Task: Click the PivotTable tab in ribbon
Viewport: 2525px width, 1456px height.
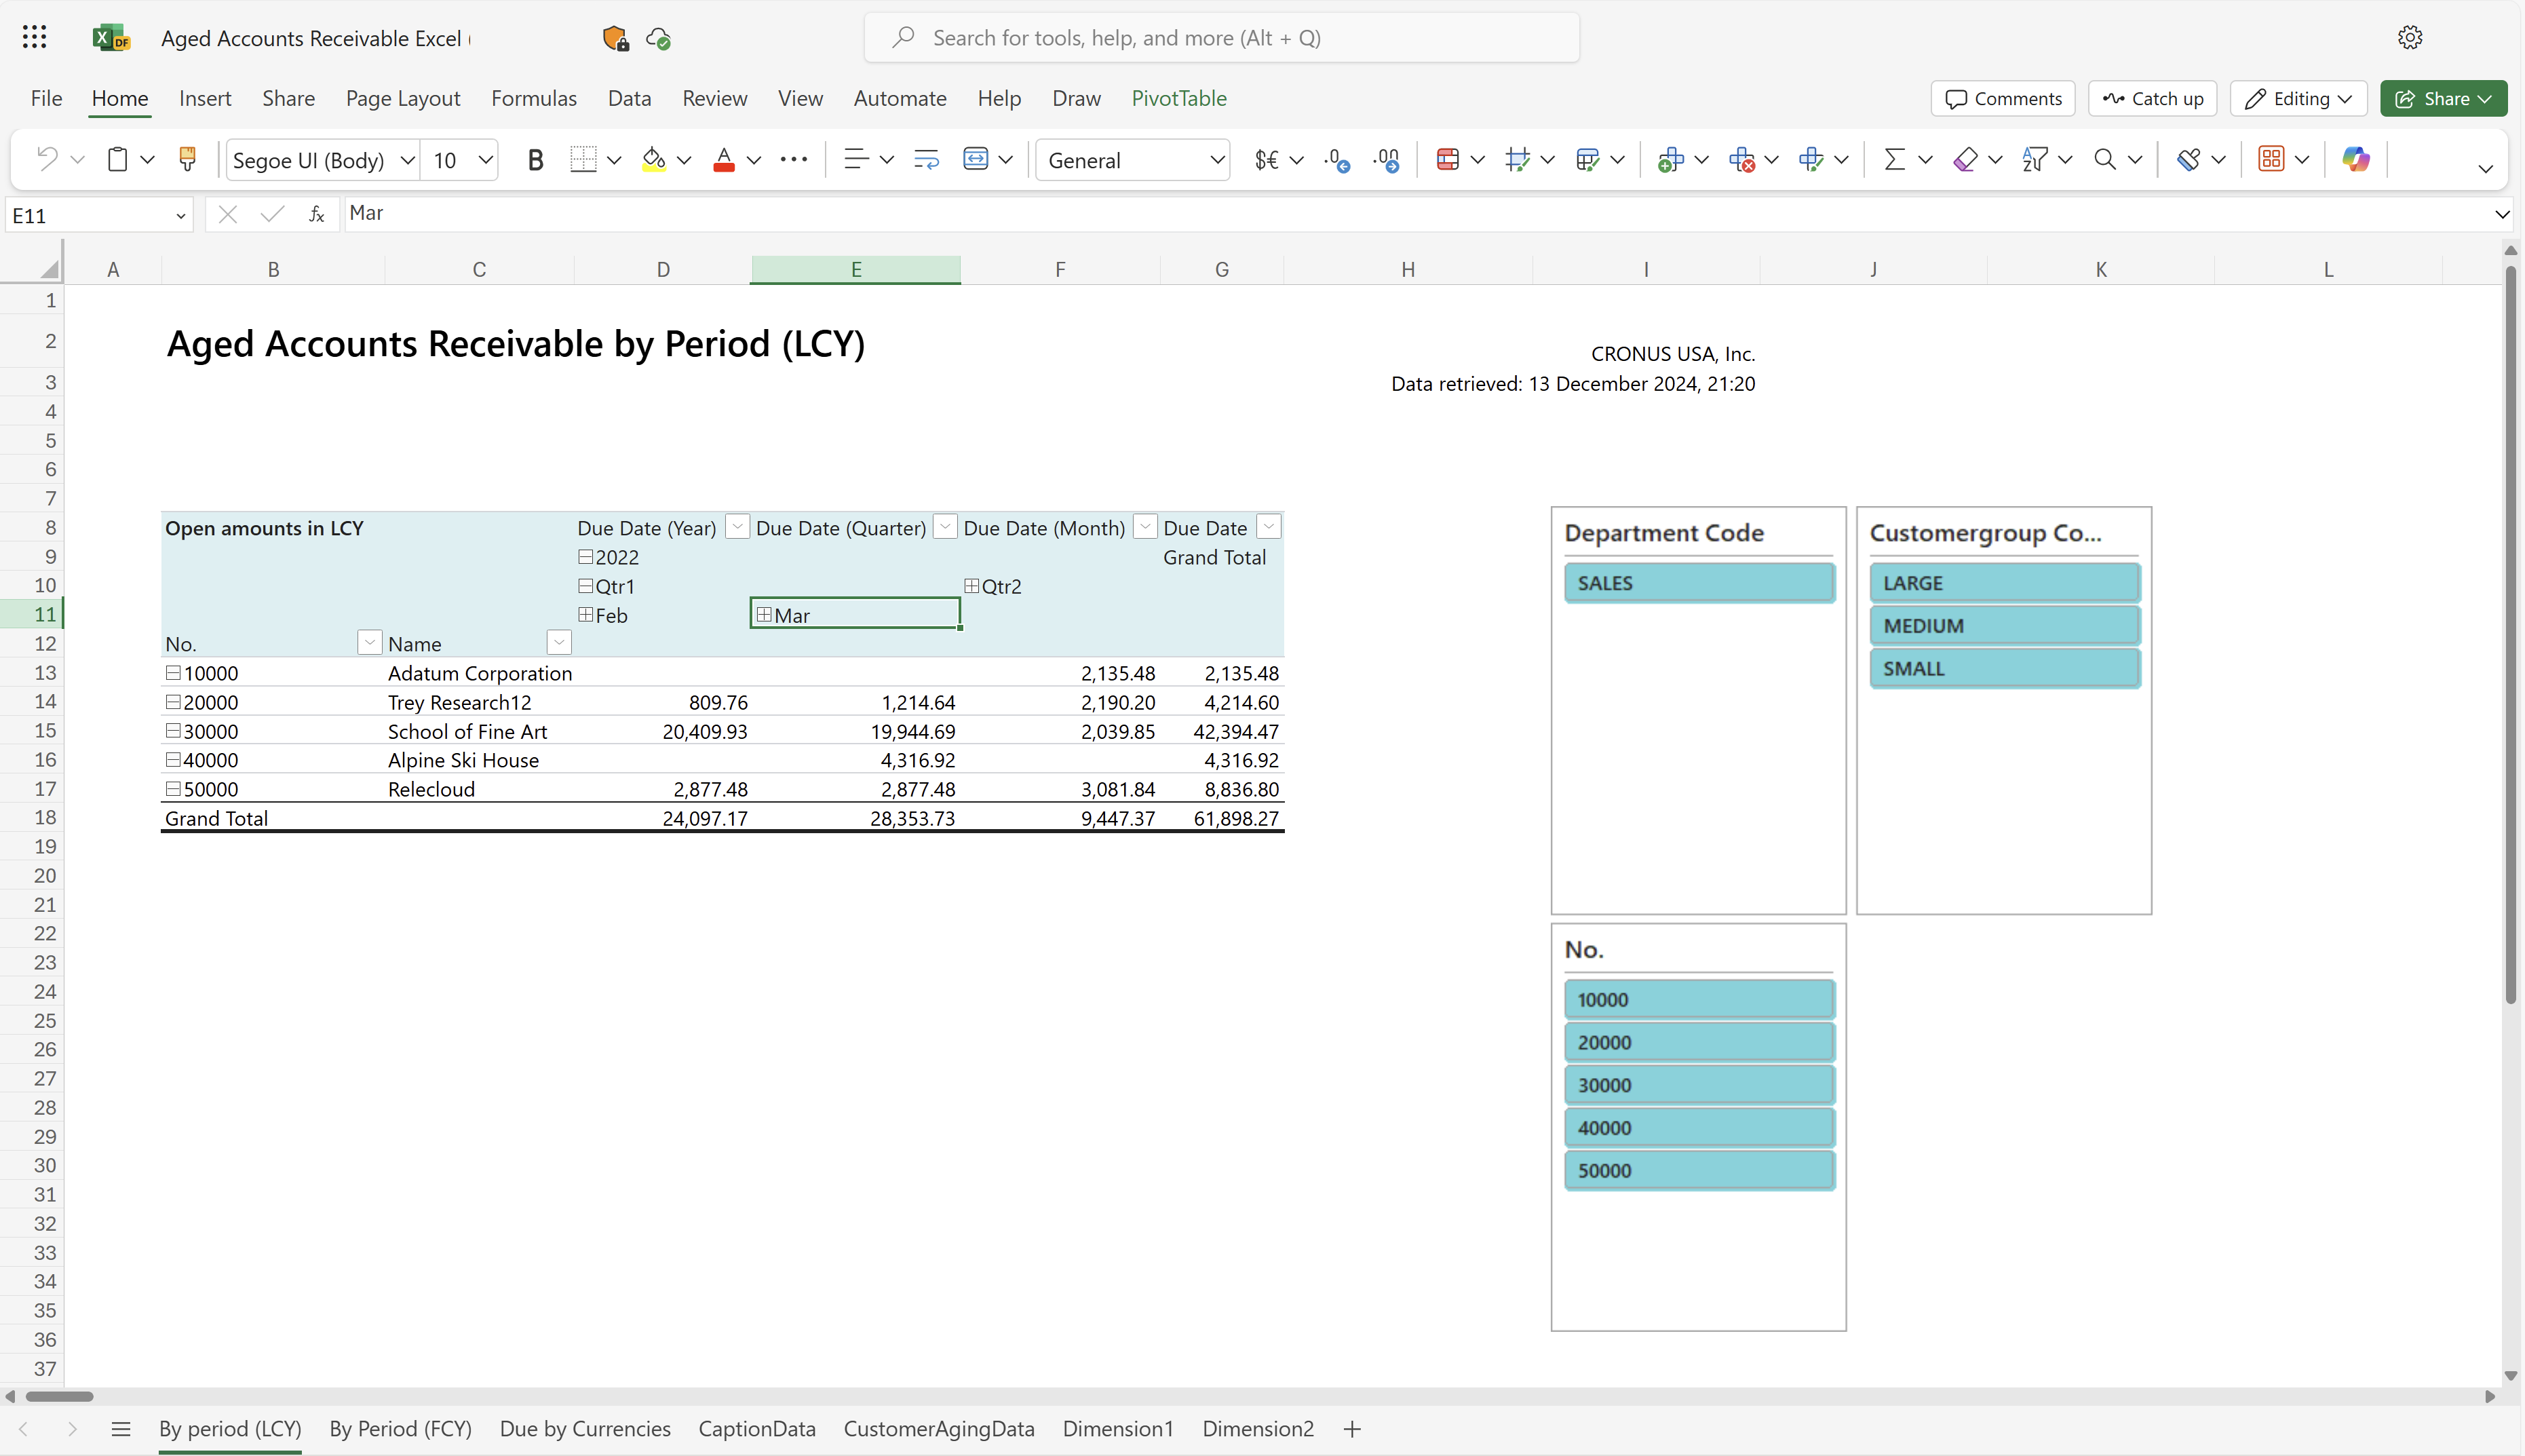Action: pos(1178,97)
